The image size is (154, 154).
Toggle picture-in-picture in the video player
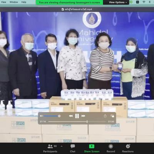click(112, 116)
